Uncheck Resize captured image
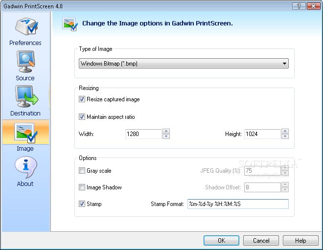 pyautogui.click(x=82, y=99)
